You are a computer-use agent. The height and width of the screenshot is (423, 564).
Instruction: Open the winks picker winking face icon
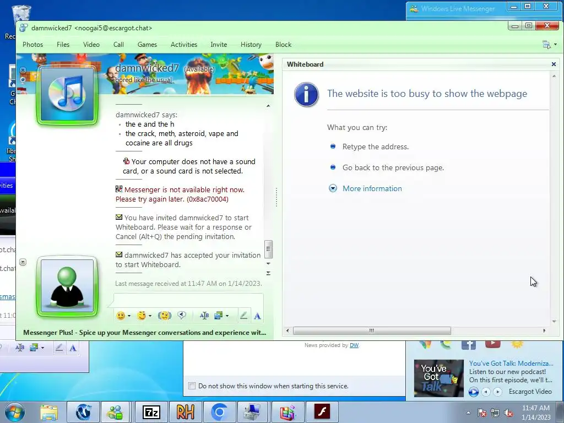click(142, 316)
